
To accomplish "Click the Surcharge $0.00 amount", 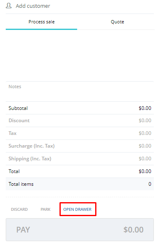I will [x=145, y=146].
